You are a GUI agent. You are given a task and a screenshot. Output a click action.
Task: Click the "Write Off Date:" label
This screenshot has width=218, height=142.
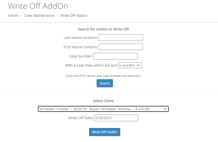point(81,118)
